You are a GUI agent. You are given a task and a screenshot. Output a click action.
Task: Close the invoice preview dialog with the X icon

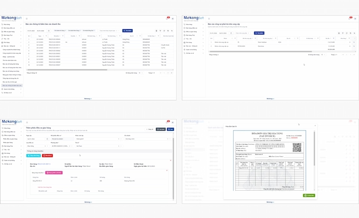(314, 125)
